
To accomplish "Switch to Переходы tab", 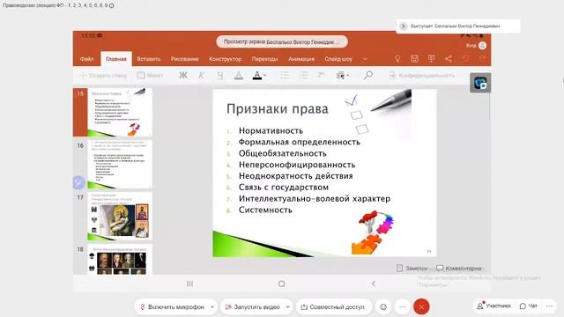I will (264, 59).
